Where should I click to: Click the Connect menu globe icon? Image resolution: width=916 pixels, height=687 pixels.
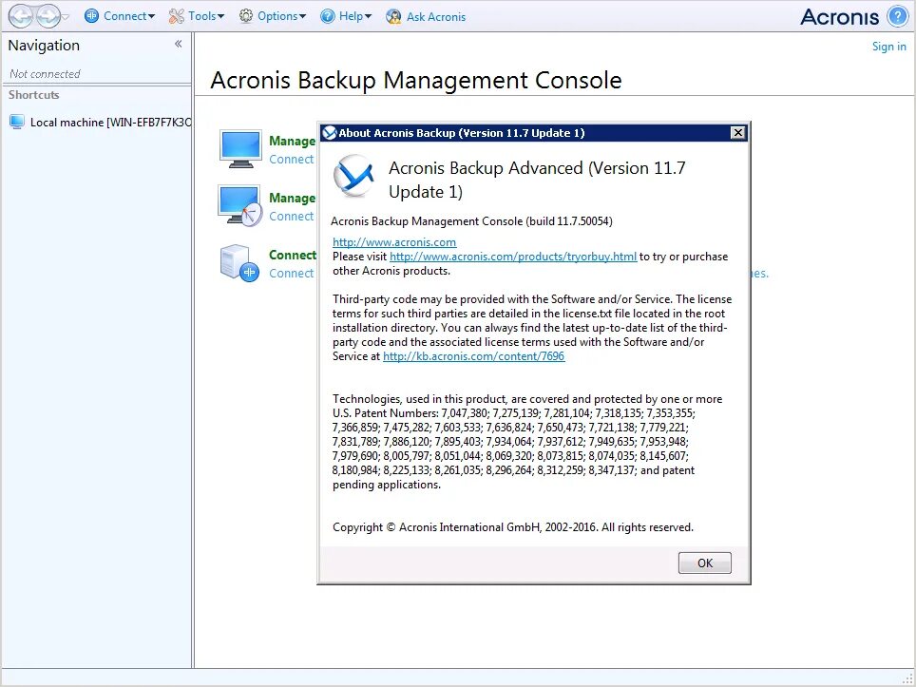pyautogui.click(x=92, y=16)
